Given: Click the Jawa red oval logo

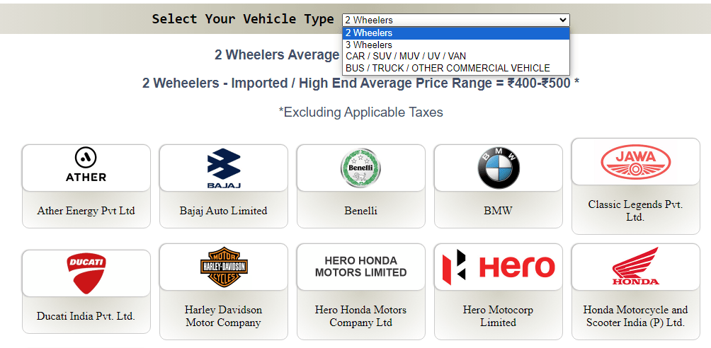Looking at the screenshot, I should tap(636, 162).
